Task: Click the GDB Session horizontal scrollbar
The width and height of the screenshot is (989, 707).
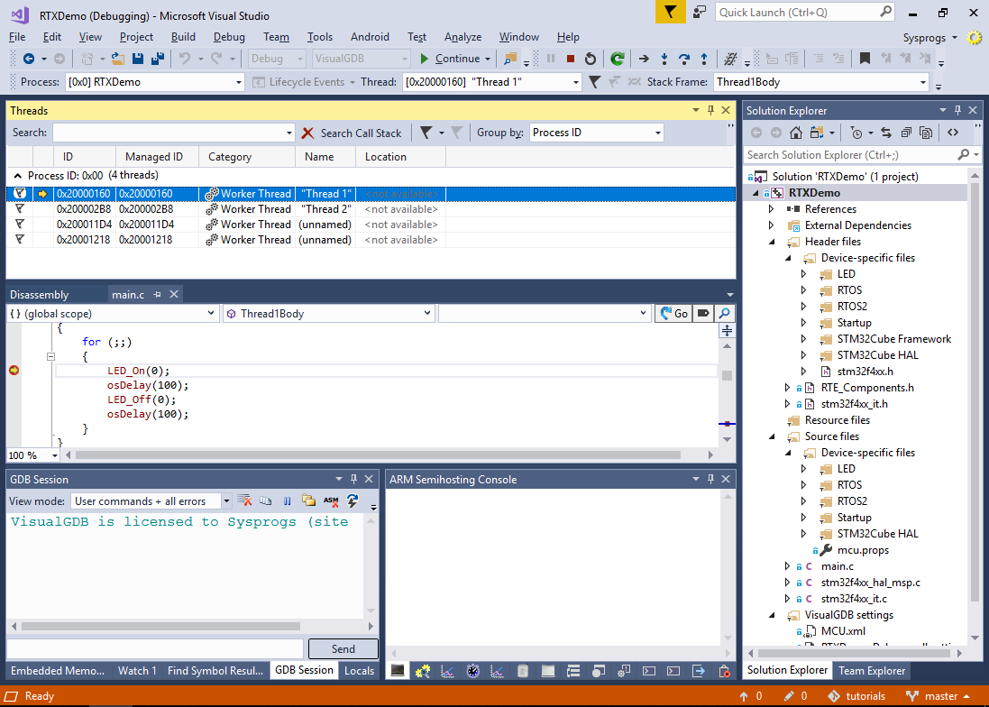Action: coord(160,626)
